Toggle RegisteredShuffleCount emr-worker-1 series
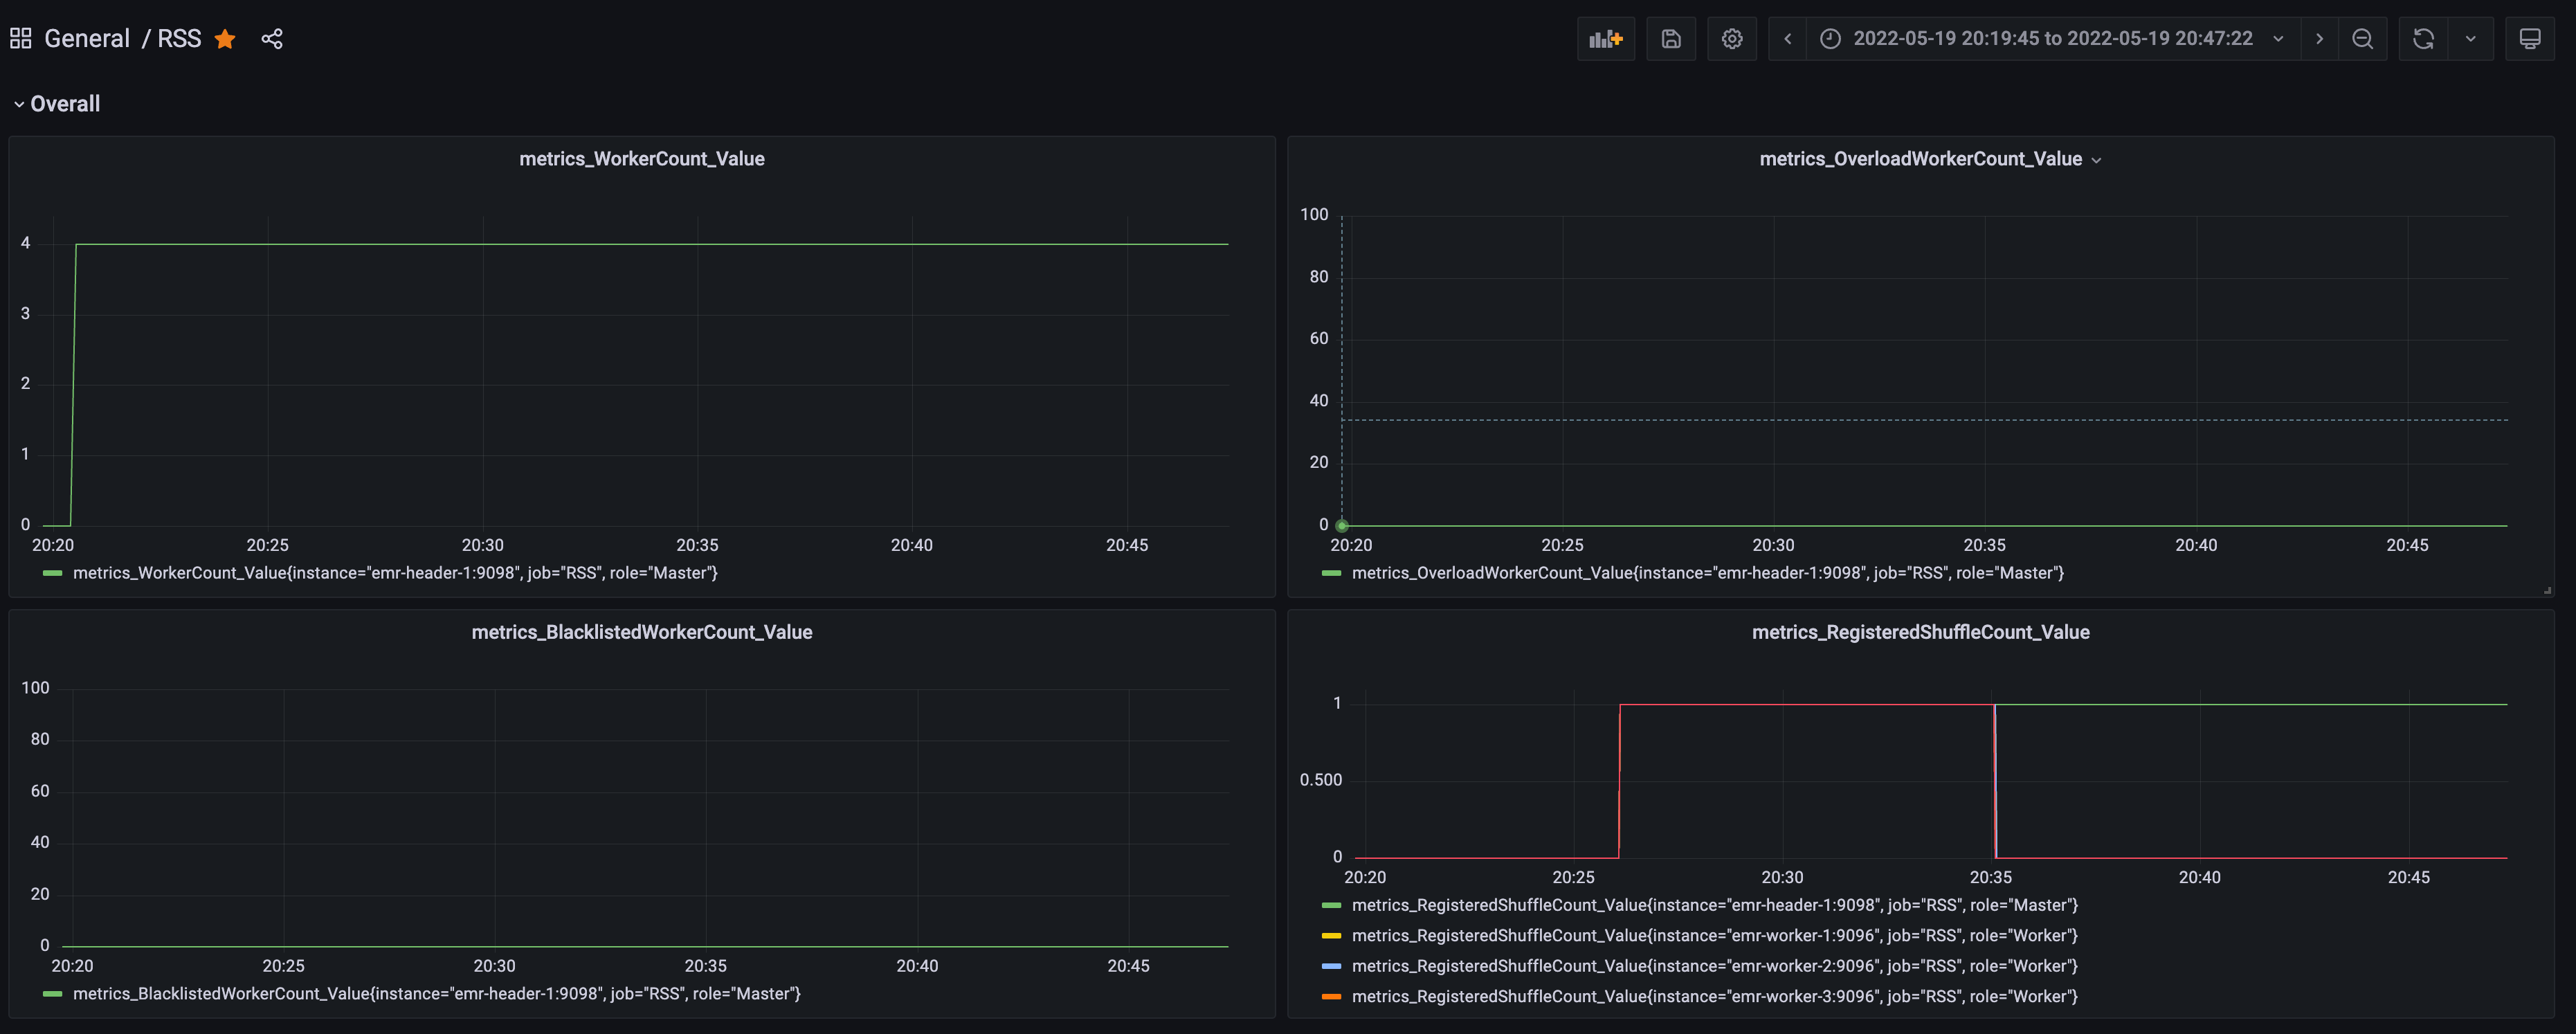The image size is (2576, 1034). [1714, 936]
